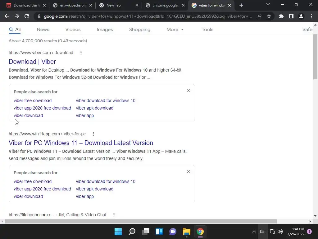Screen dimensions: 318x239
Task: Toggle the browser side panel icon
Action: coord(291,16)
